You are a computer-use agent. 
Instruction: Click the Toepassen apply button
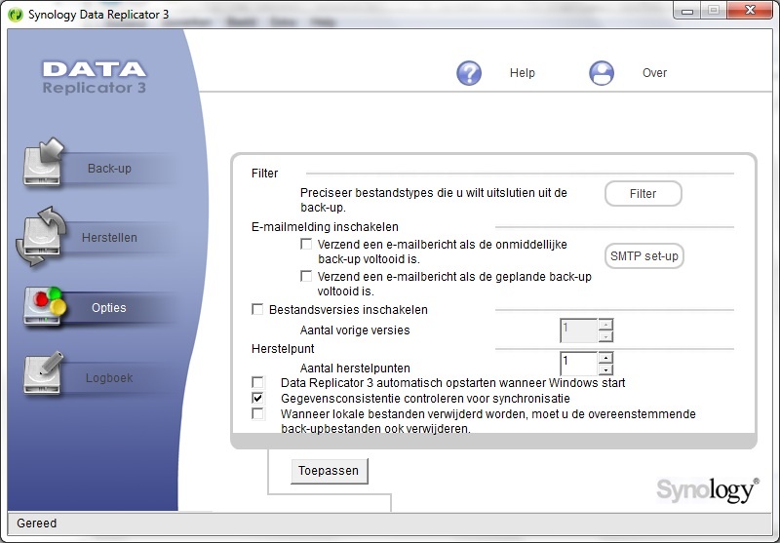click(x=329, y=471)
